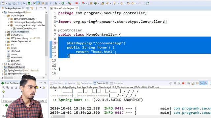Click the Forward navigation arrow
Screen dimensions: 211x118
click(140, 3)
